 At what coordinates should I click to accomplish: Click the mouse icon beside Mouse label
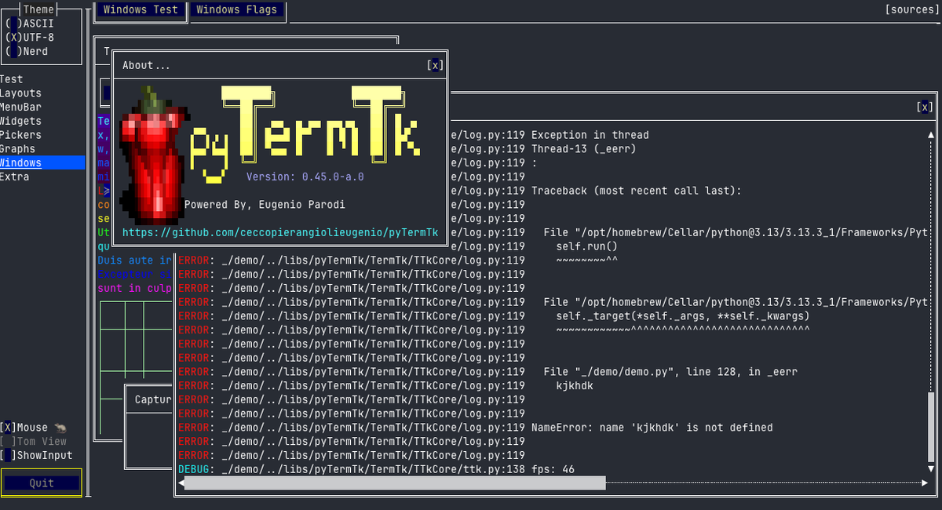click(x=60, y=428)
